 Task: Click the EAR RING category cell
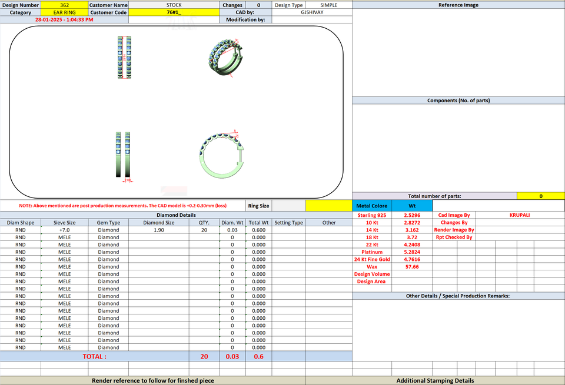[x=65, y=12]
